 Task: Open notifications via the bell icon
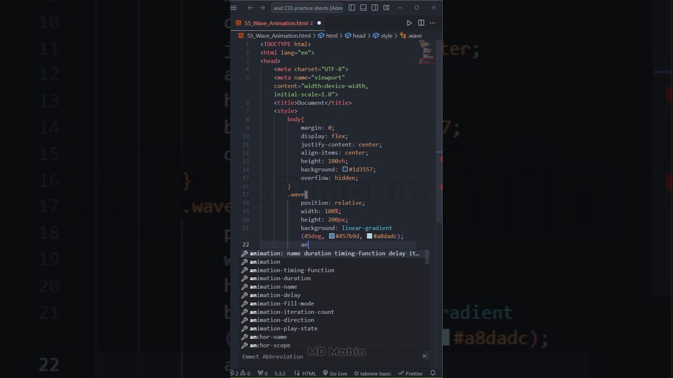(x=433, y=373)
